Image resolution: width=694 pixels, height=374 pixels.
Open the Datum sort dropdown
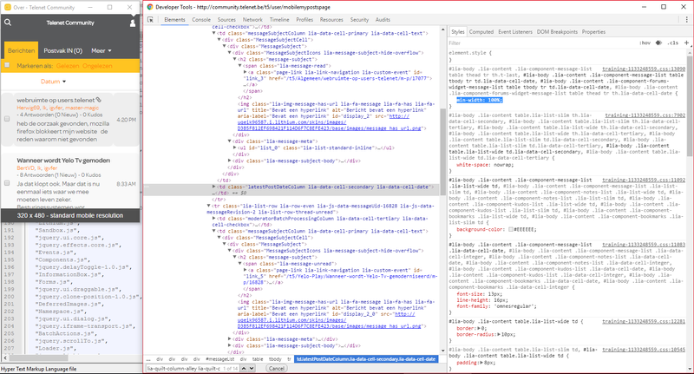click(x=53, y=82)
